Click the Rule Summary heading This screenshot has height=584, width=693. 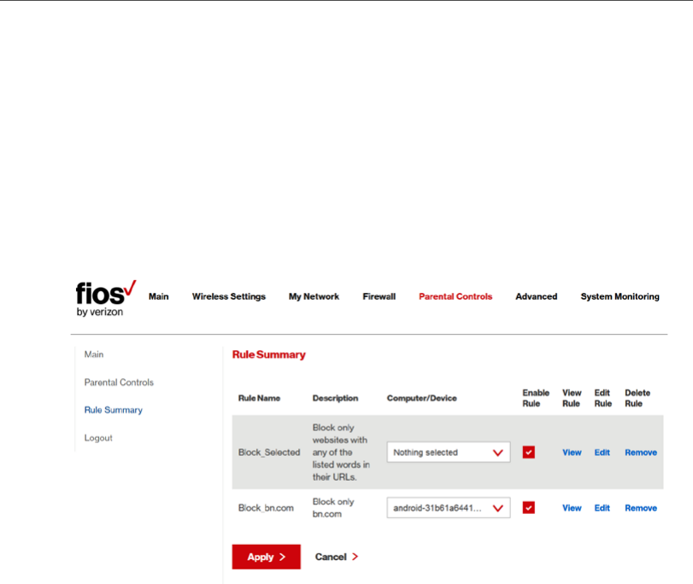[268, 354]
